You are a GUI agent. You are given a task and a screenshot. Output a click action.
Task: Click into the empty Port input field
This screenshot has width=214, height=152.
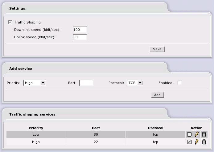(x=86, y=83)
